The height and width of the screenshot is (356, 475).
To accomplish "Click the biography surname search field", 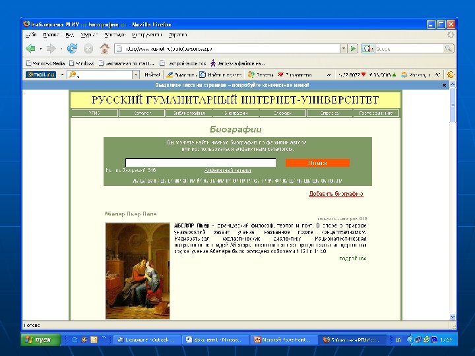I will pyautogui.click(x=201, y=163).
